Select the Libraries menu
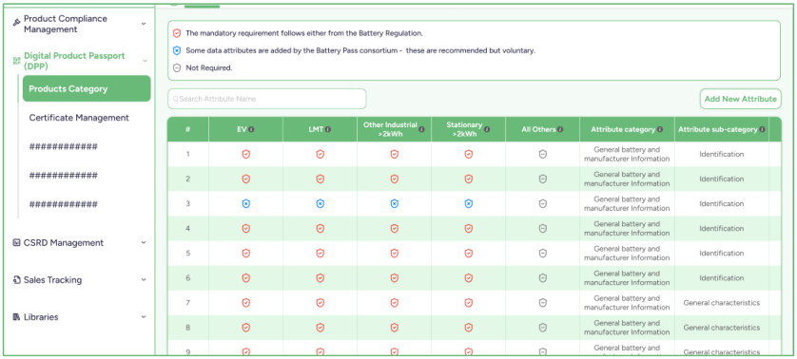This screenshot has width=797, height=359. pyautogui.click(x=41, y=317)
